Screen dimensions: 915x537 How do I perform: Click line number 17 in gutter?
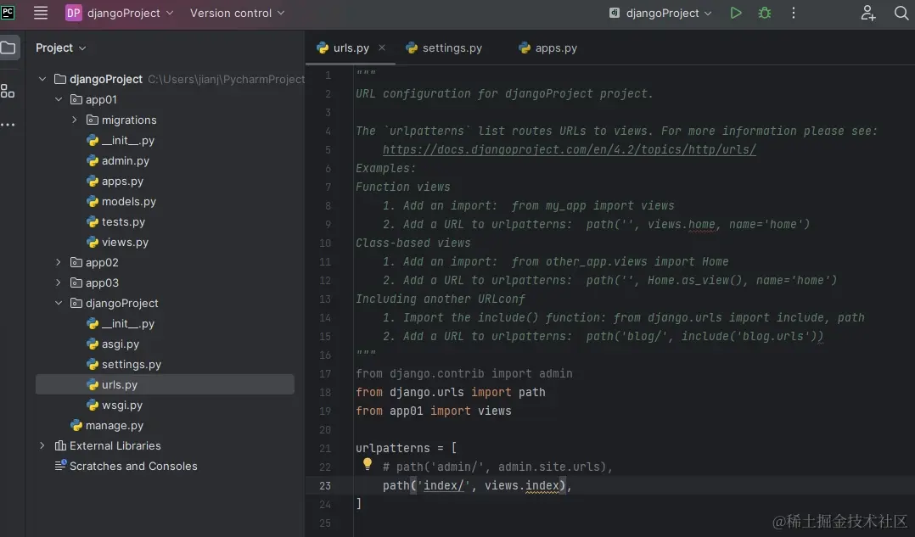click(325, 374)
